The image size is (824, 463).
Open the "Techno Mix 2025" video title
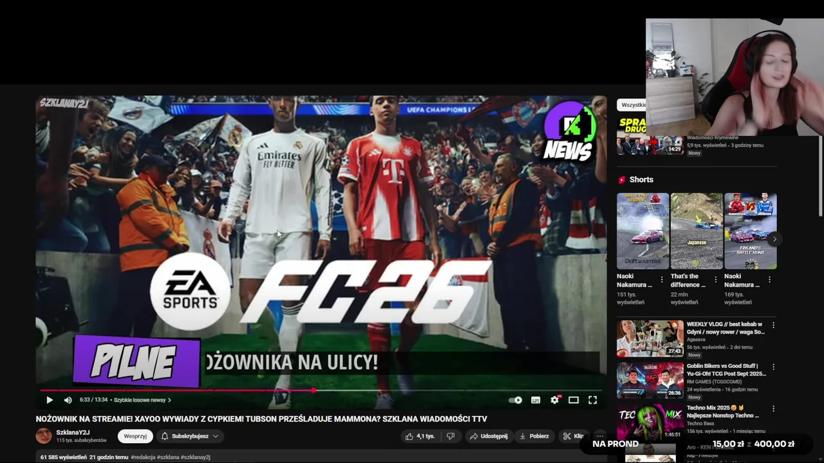point(724,412)
